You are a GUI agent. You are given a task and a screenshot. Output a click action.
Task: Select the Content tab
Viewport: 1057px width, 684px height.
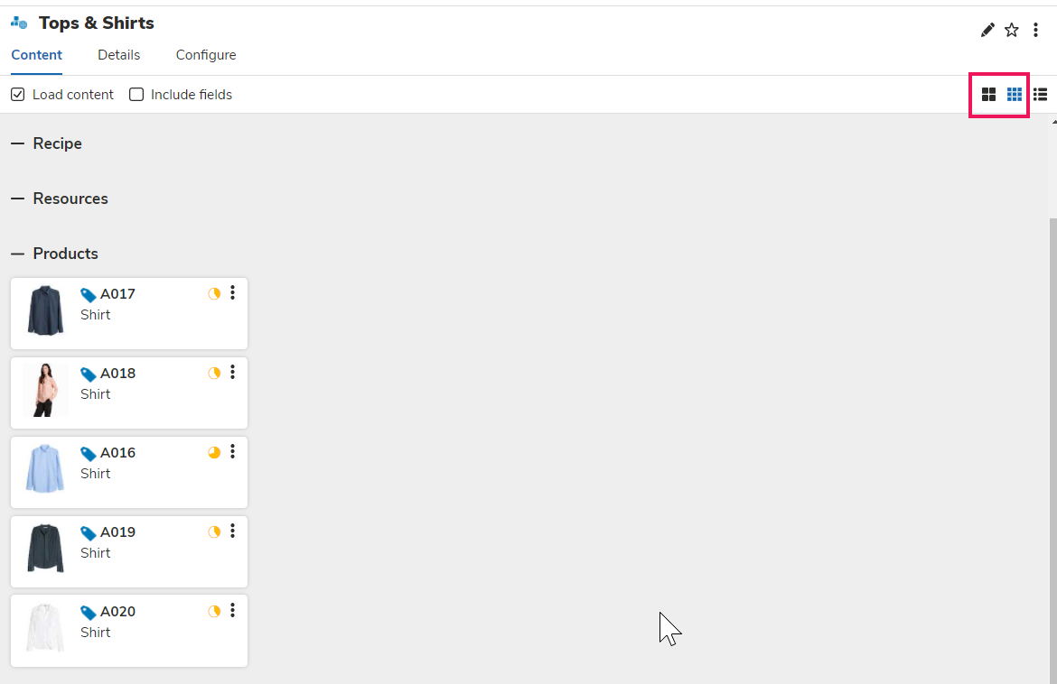36,55
